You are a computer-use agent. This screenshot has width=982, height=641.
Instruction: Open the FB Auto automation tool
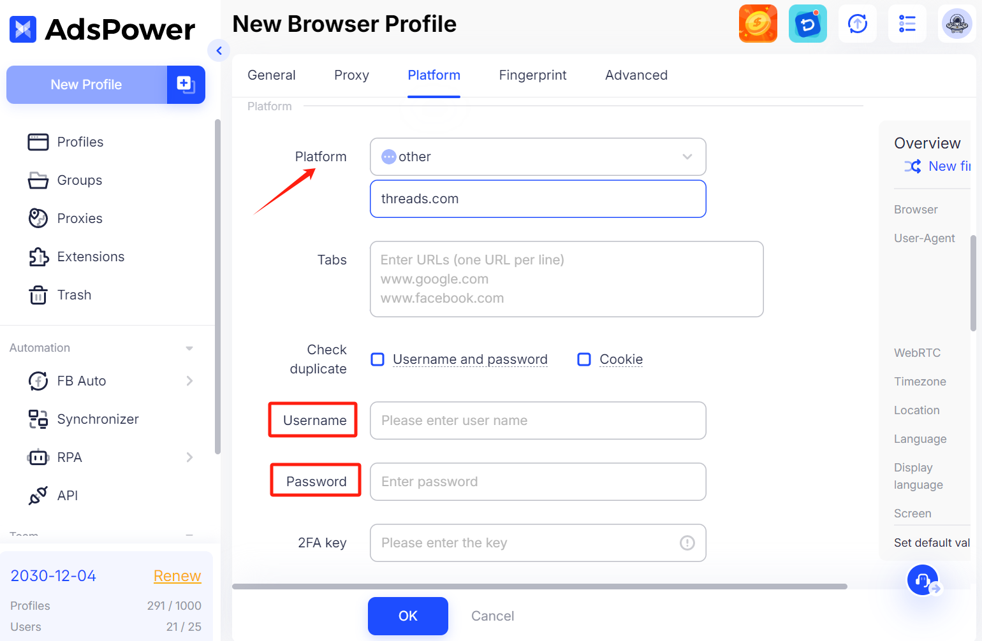(81, 380)
